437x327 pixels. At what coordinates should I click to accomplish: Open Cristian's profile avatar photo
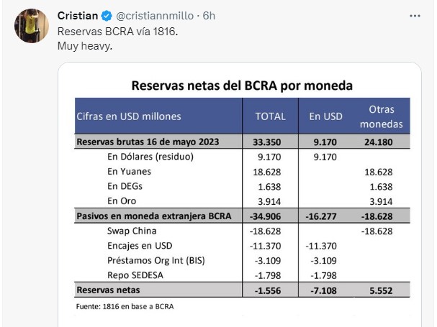[x=32, y=26]
